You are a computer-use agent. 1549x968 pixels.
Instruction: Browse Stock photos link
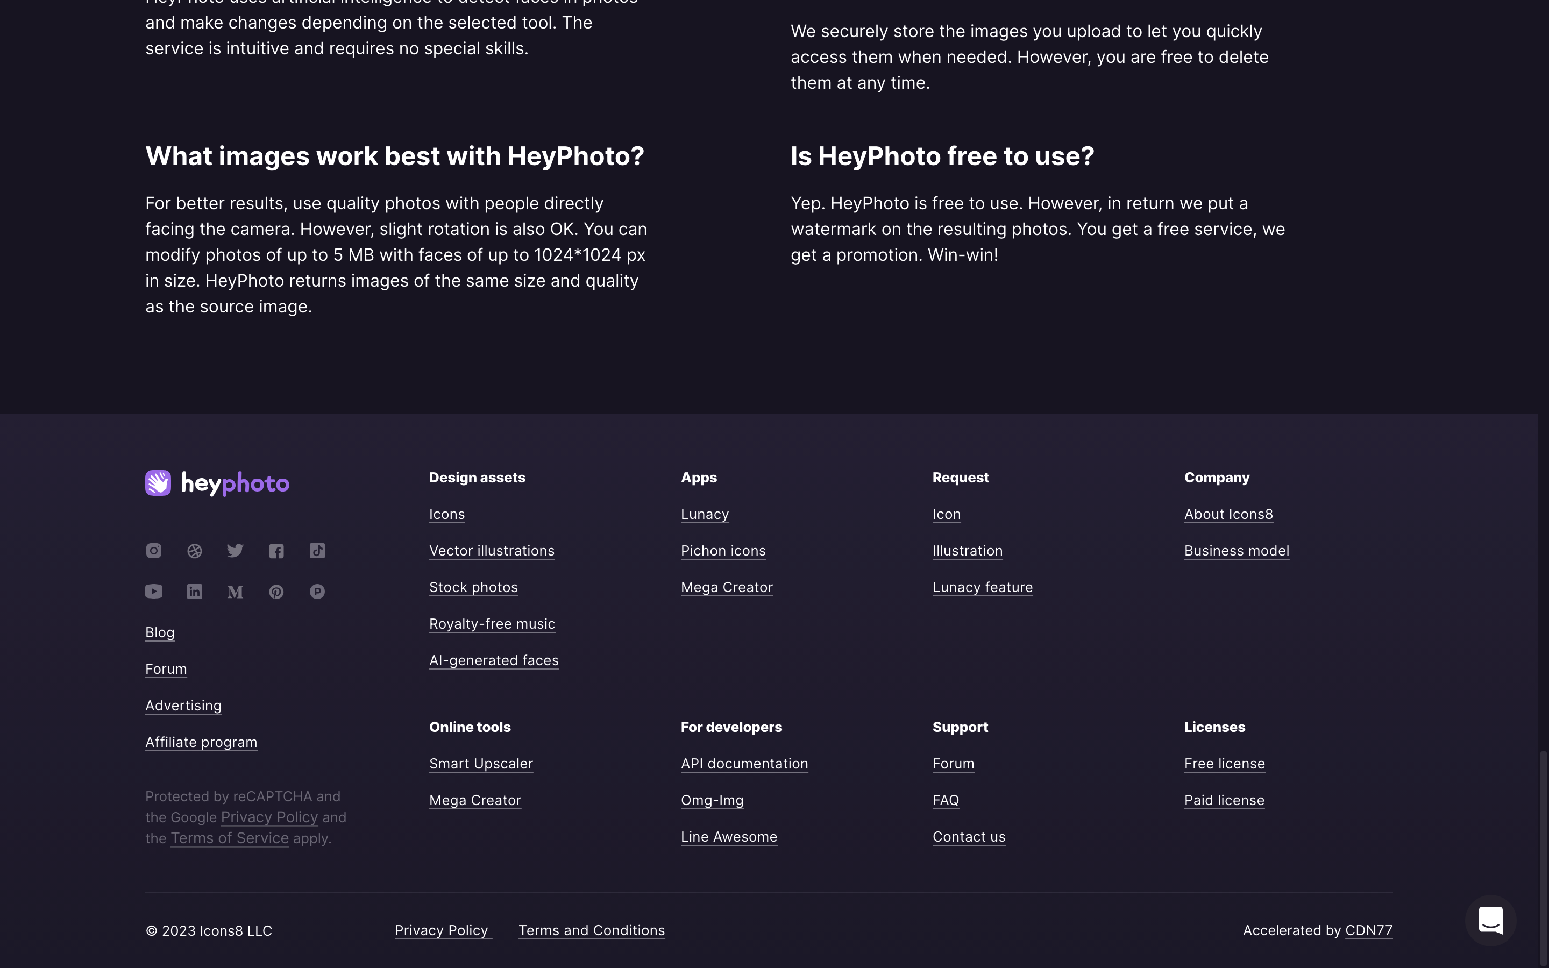pos(473,587)
